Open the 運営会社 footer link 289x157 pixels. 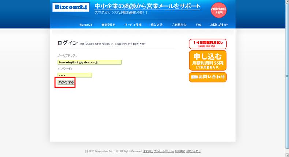(x=148, y=151)
